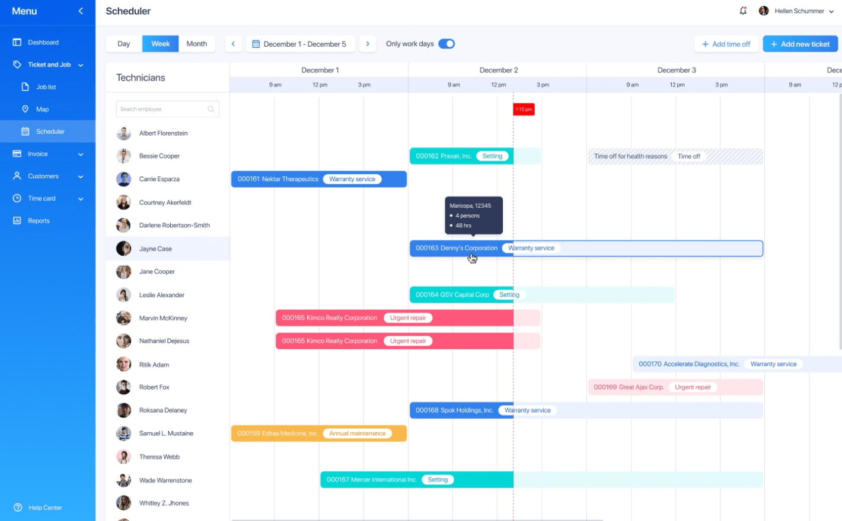Click the Add time off button
The image size is (842, 521).
[726, 43]
